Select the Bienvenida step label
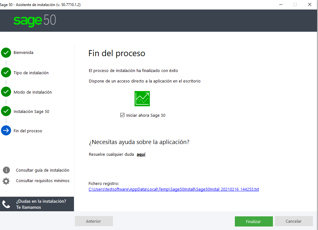Image resolution: width=318 pixels, height=230 pixels. 23,52
